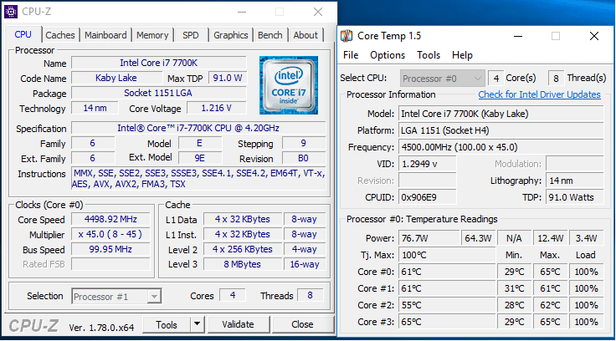
Task: Click the Max TDP value 91.0 W
Action: (x=227, y=78)
